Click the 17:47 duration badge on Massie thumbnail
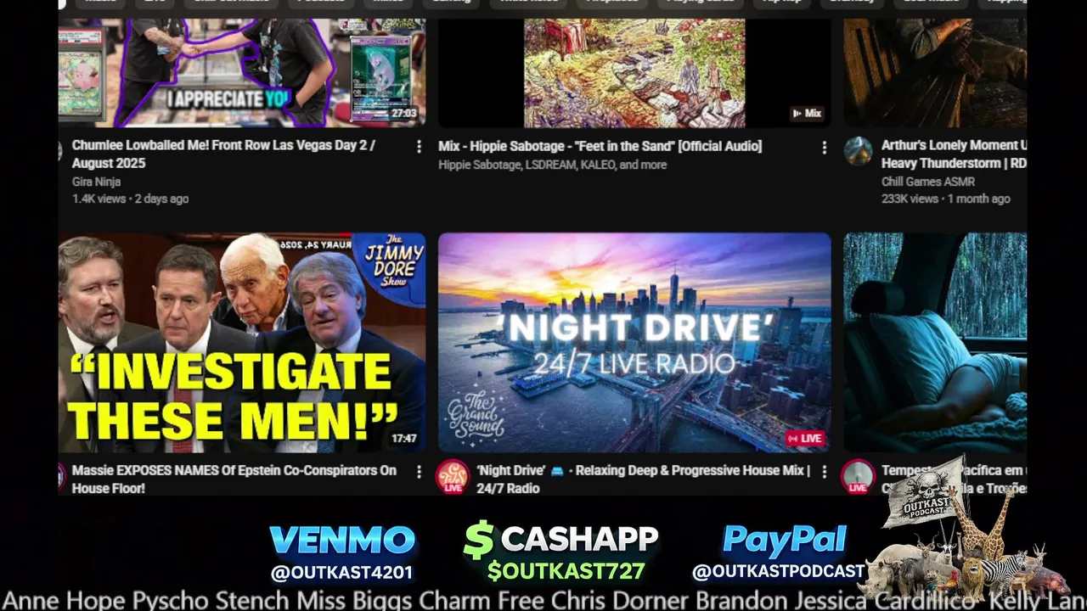The width and height of the screenshot is (1087, 611). pos(403,439)
